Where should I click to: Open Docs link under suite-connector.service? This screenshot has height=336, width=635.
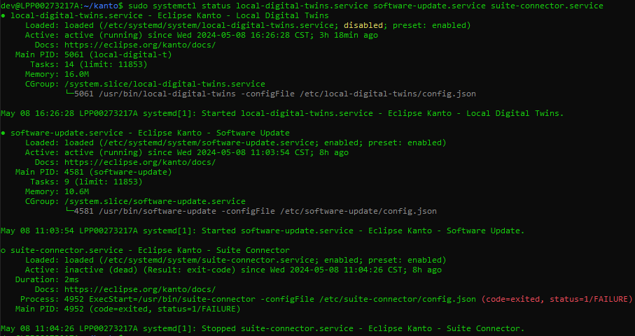coord(140,290)
